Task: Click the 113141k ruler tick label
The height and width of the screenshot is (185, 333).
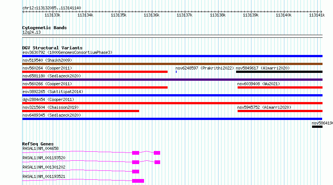Action: [x=317, y=15]
